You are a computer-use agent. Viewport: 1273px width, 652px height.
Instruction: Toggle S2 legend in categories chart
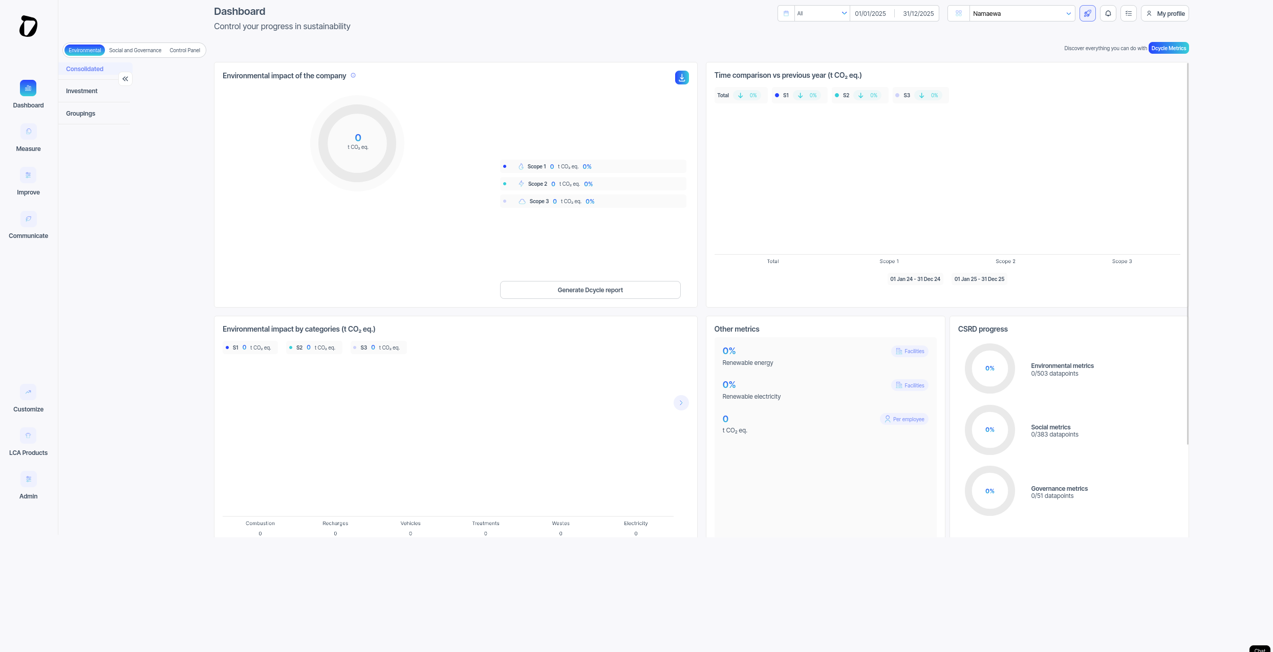coord(314,347)
